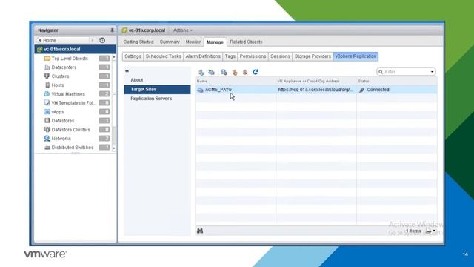
Task: Click the third target site toolbar icon
Action: [224, 72]
